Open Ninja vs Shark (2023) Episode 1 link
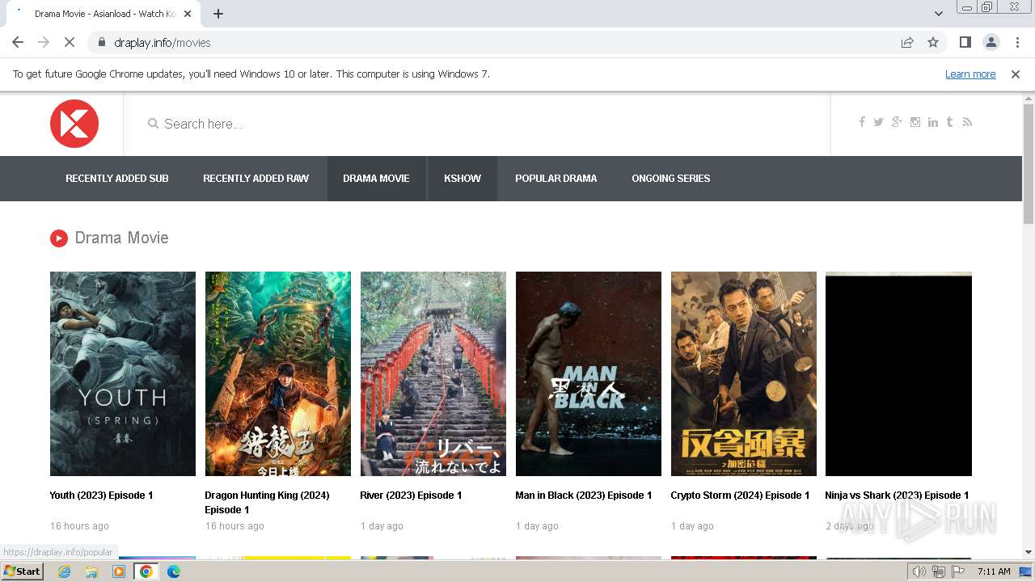This screenshot has height=582, width=1035. coord(897,496)
